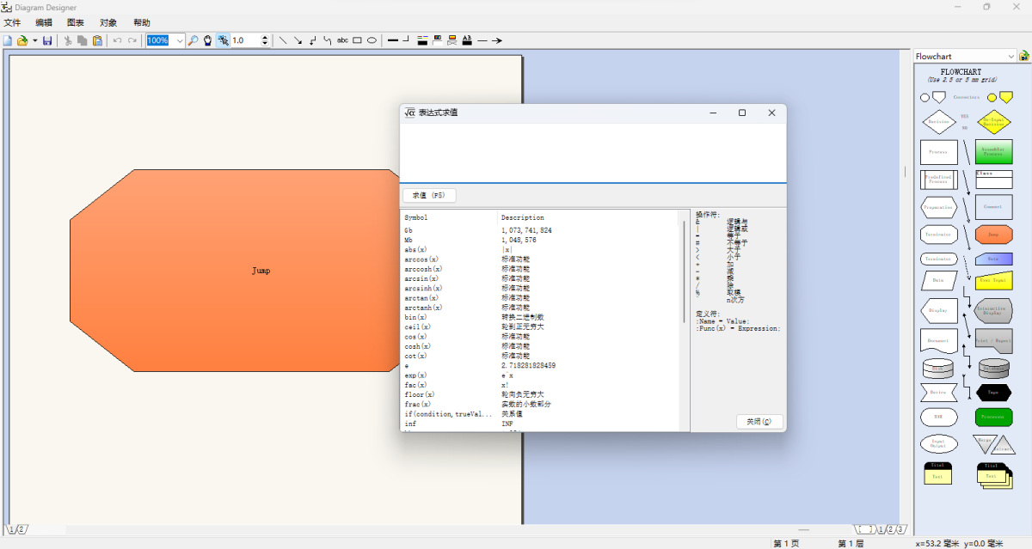This screenshot has height=549, width=1032.
Task: Click the Paste clipboard icon
Action: pyautogui.click(x=97, y=40)
